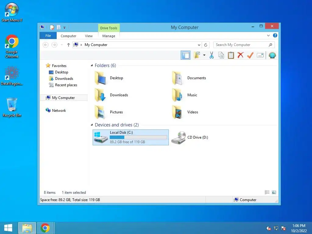This screenshot has width=312, height=234.
Task: Open the DataWagon desktop shortcut
Action: pyautogui.click(x=12, y=76)
